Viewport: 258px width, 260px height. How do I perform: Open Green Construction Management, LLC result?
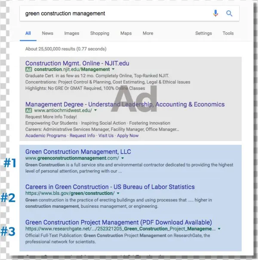click(78, 152)
